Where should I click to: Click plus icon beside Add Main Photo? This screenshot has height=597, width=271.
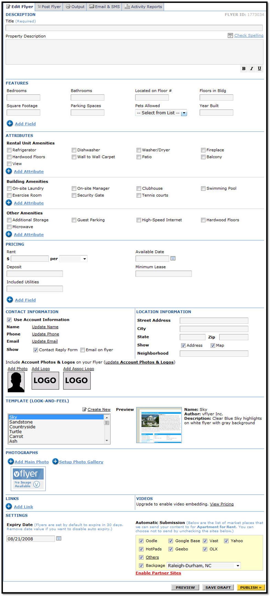click(11, 461)
